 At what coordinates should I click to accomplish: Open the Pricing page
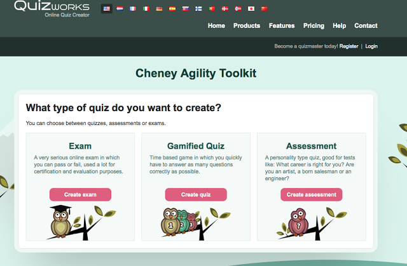[314, 26]
